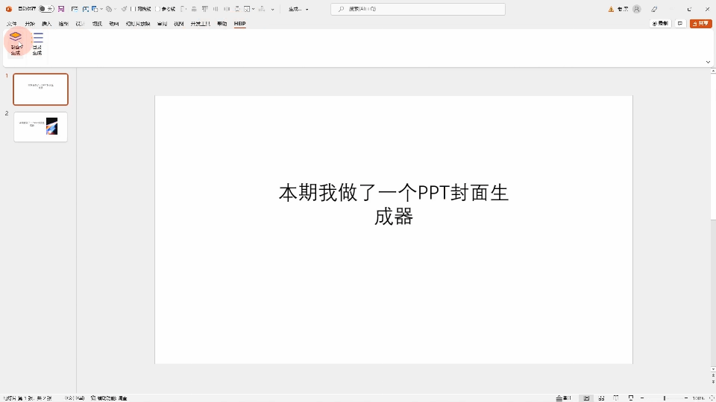This screenshot has height=402, width=716.
Task: Switch to Slide Sorter view icon
Action: [x=601, y=398]
